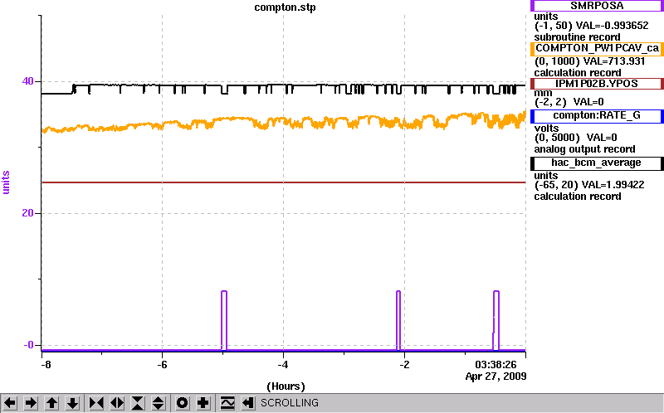Select the IPM1P02B.YPOS legend entry

(x=597, y=84)
